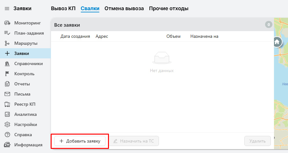The image size is (288, 153).
Task: Click the Удалить button
Action: pos(257,141)
